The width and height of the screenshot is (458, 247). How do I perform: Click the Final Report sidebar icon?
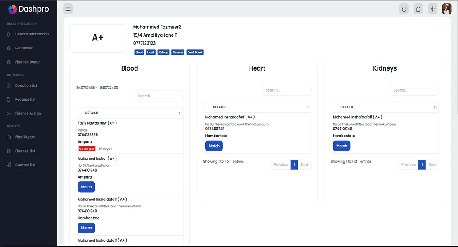coord(9,137)
